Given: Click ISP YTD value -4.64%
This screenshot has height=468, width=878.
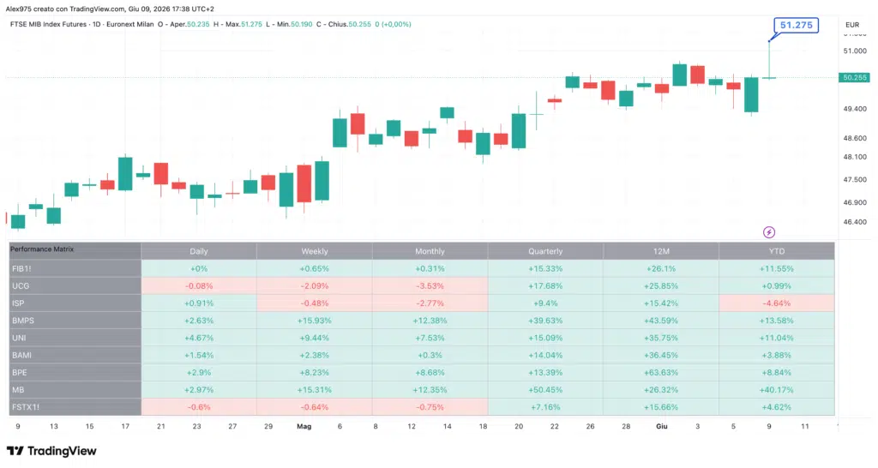Looking at the screenshot, I should [777, 303].
